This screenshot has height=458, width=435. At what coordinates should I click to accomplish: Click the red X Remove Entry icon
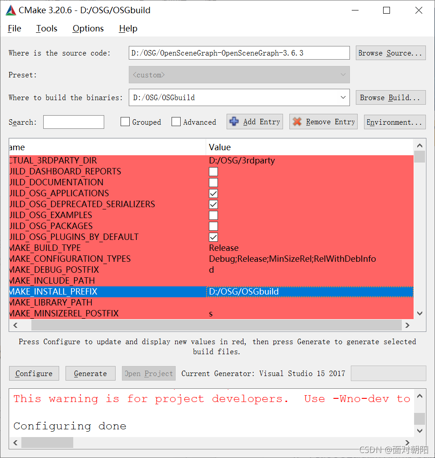[297, 122]
